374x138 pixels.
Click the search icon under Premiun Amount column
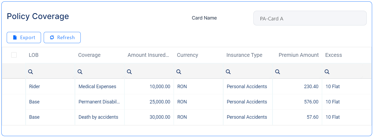pyautogui.click(x=277, y=72)
